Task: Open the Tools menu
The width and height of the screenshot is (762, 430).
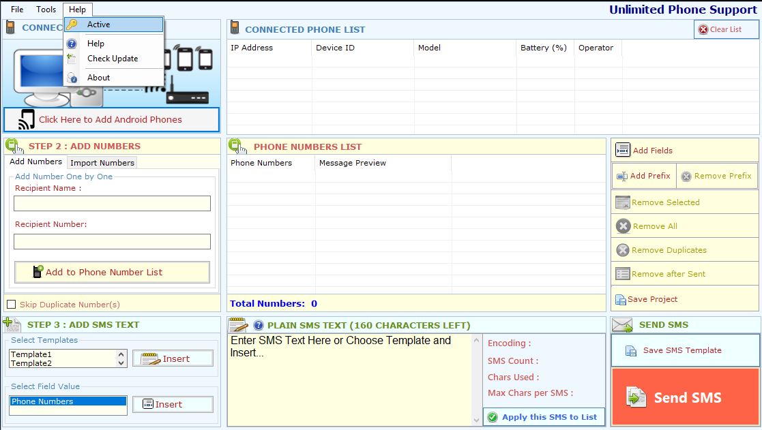Action: pyautogui.click(x=46, y=10)
